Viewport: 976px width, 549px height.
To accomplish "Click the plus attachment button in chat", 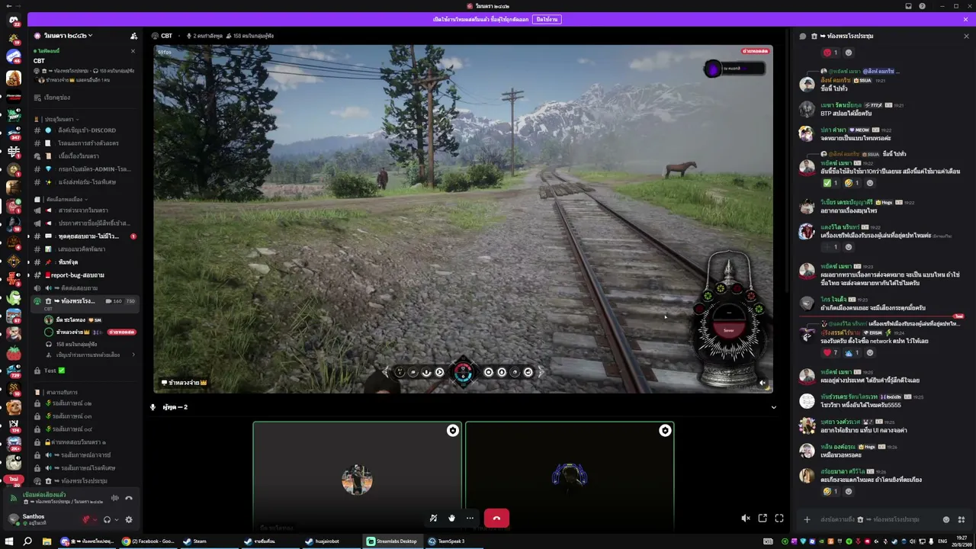I will click(807, 519).
